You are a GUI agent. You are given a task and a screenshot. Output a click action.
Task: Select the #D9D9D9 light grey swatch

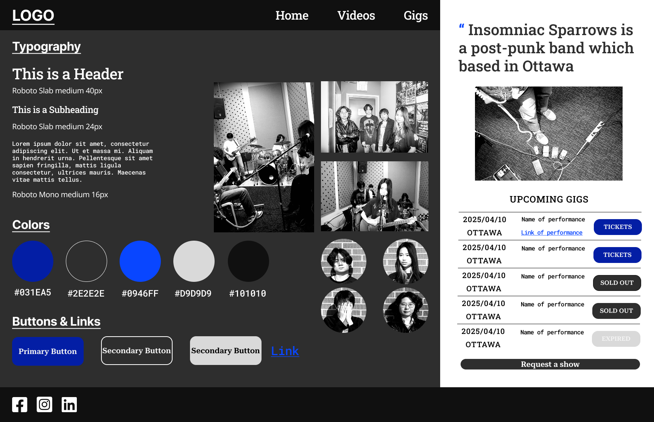(194, 261)
